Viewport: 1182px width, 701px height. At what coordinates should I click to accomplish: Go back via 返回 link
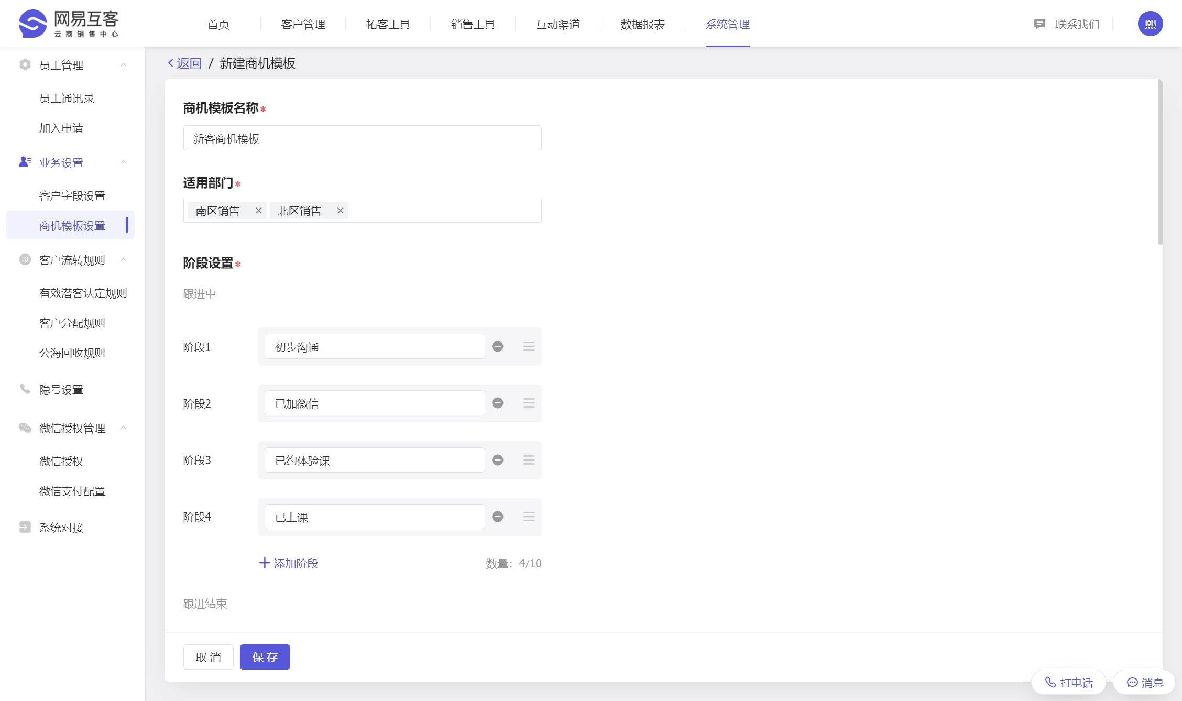tap(185, 63)
